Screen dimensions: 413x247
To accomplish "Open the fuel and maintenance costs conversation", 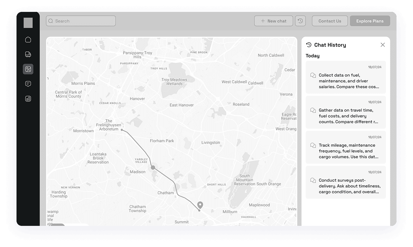I will [346, 77].
